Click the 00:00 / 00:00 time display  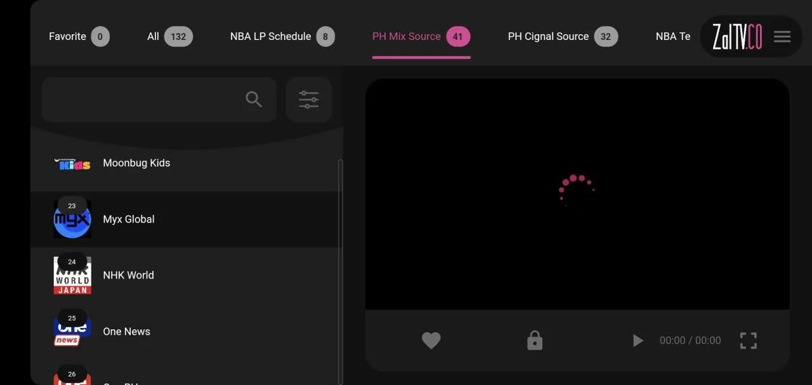point(690,341)
